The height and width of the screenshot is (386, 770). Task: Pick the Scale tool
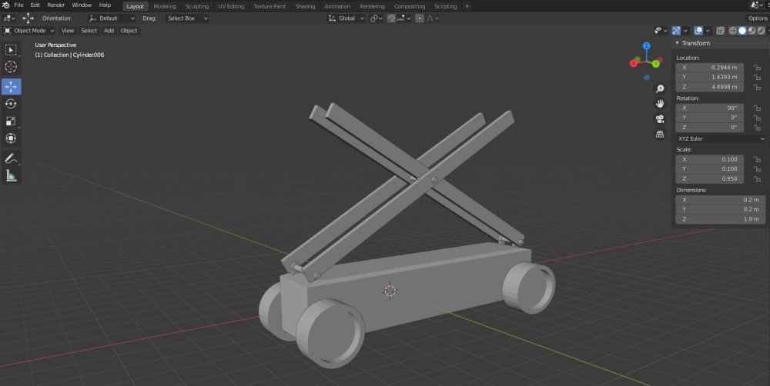click(x=12, y=121)
